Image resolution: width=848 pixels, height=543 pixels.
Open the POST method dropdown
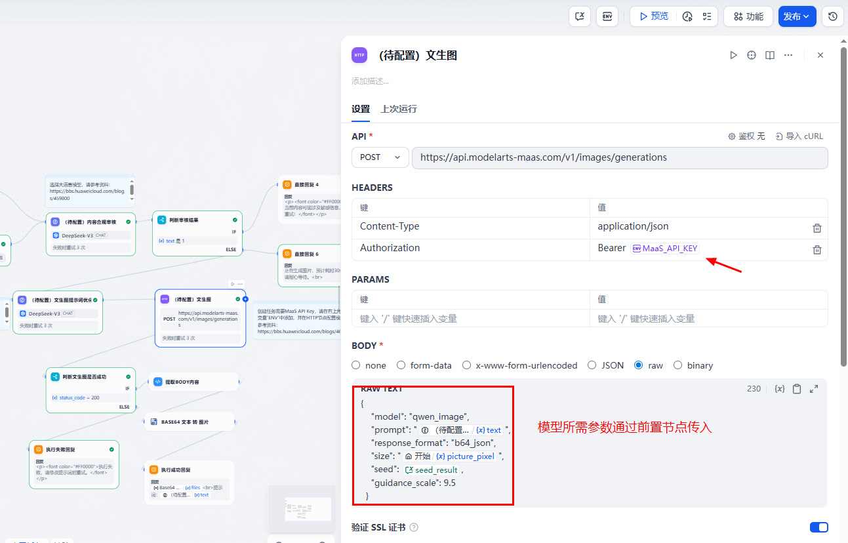(379, 157)
